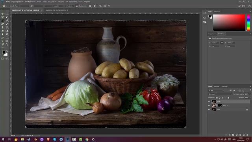Screen dimensions: 252x142
Task: Toggle layer filtering switch
Action: (x=250, y=90)
